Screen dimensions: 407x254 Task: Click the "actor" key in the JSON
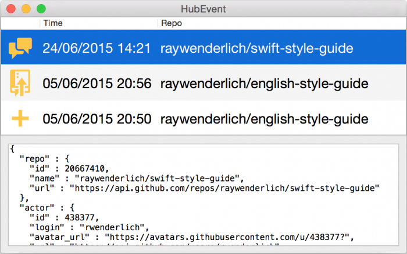(35, 207)
